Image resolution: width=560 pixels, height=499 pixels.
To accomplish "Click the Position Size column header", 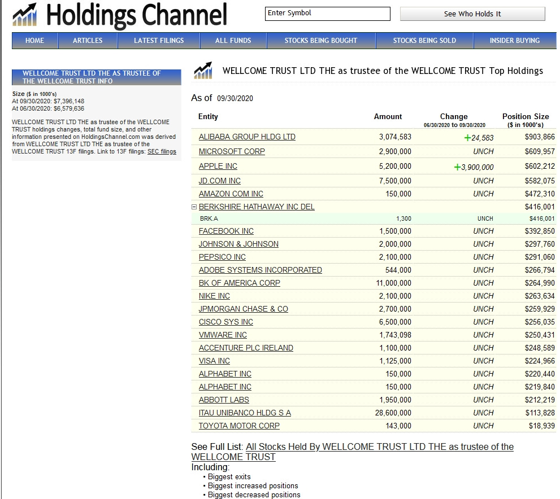I will (526, 117).
